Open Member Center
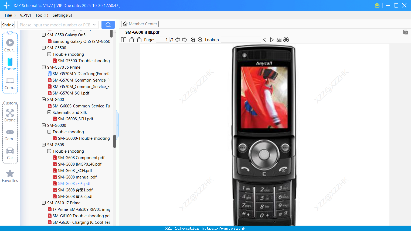The image size is (411, 231). click(x=140, y=24)
